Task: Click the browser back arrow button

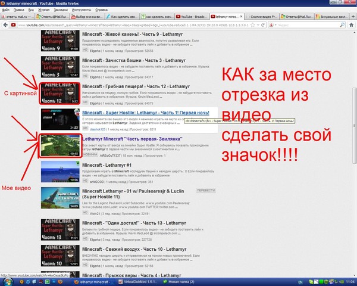Action: tap(5, 25)
